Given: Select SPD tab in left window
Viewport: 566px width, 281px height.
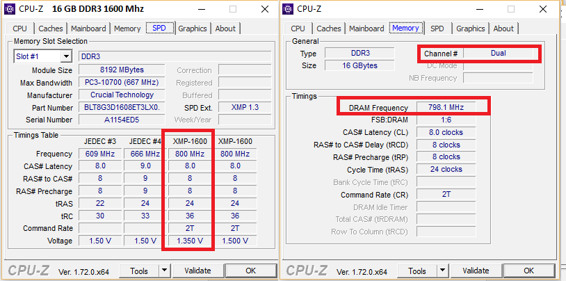Looking at the screenshot, I should [159, 29].
